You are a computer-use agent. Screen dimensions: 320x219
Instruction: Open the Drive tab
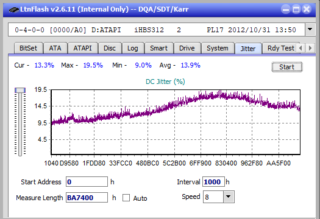pyautogui.click(x=187, y=48)
